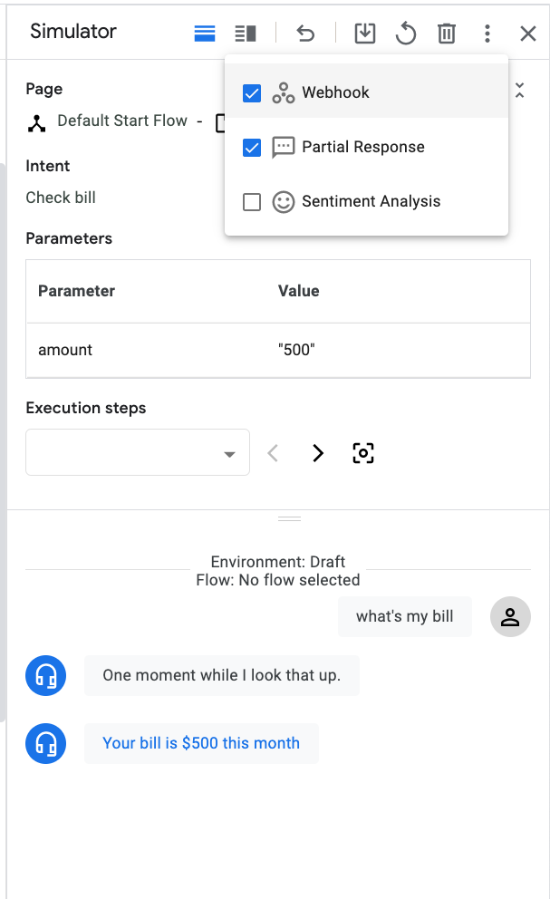Viewport: 550px width, 899px height.
Task: Collapse the Page section chevron expander
Action: coord(519,90)
